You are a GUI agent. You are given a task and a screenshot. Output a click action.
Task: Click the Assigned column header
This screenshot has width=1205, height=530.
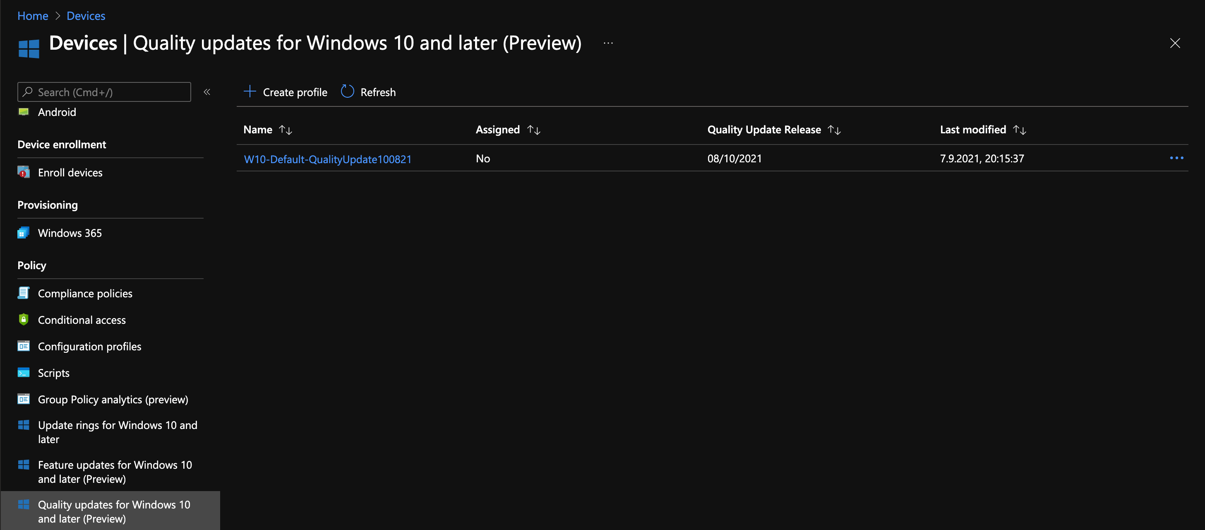tap(498, 130)
